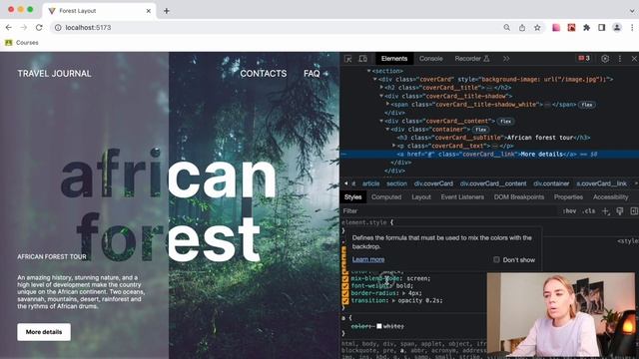Image resolution: width=639 pixels, height=359 pixels.
Task: Toggle the browser side panel icon
Action: (601, 27)
